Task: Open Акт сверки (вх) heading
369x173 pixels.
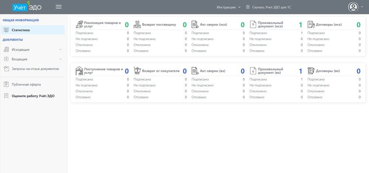Action: tap(213, 71)
